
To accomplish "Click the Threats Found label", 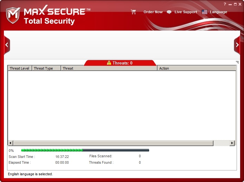I will (101, 162).
